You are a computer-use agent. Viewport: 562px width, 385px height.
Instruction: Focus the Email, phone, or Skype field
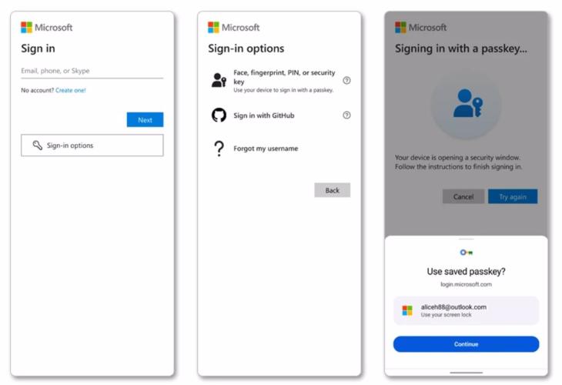tap(92, 71)
